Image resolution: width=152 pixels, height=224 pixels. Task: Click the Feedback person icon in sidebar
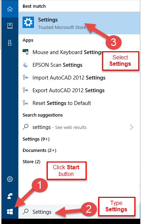(x=10, y=196)
